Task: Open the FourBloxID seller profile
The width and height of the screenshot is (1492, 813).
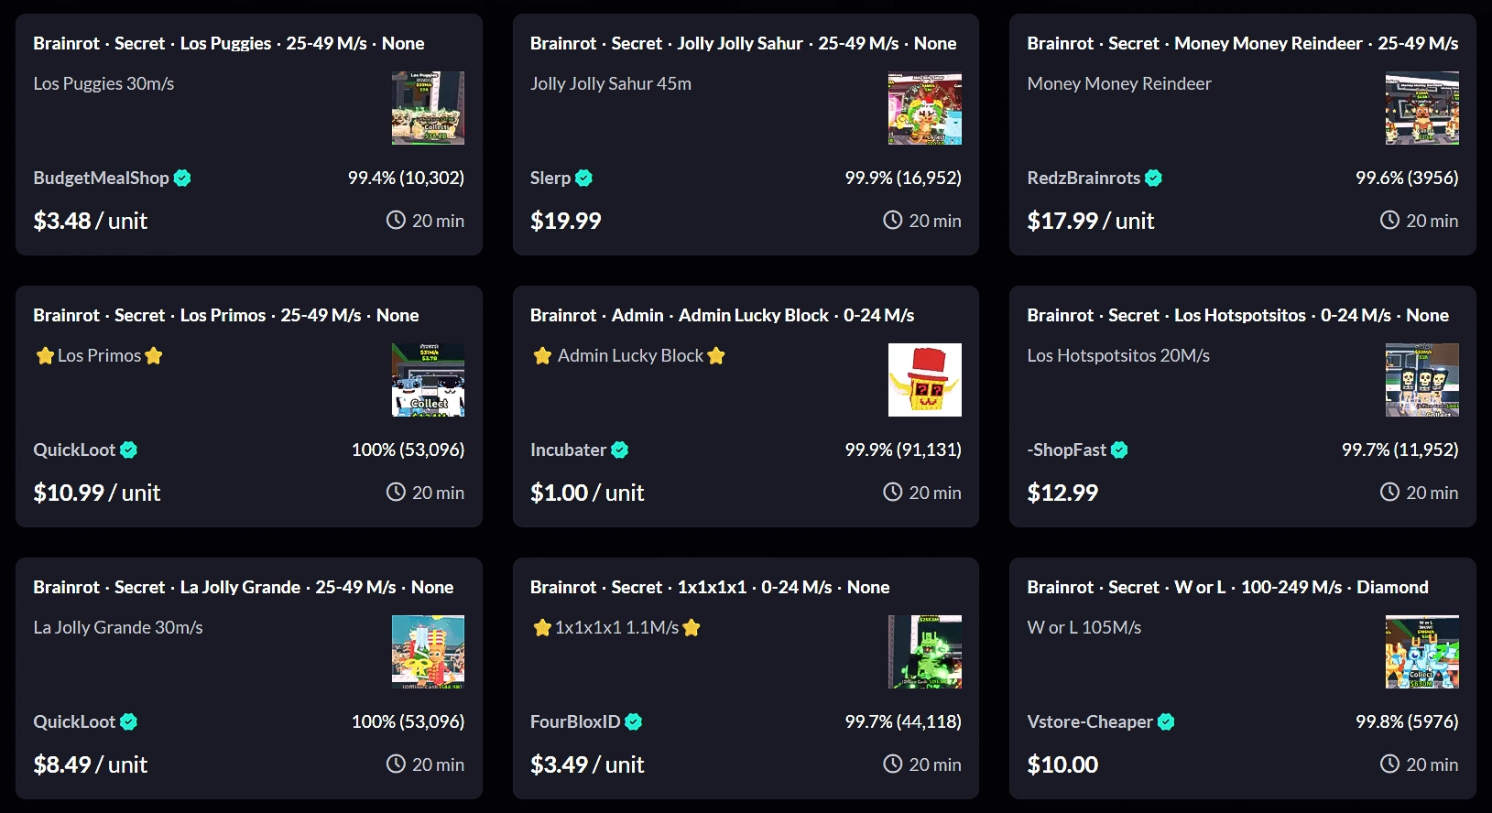Action: pos(574,721)
